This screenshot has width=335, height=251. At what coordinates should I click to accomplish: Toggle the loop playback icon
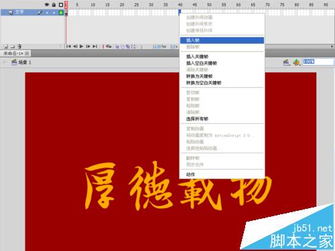pyautogui.click(x=109, y=46)
